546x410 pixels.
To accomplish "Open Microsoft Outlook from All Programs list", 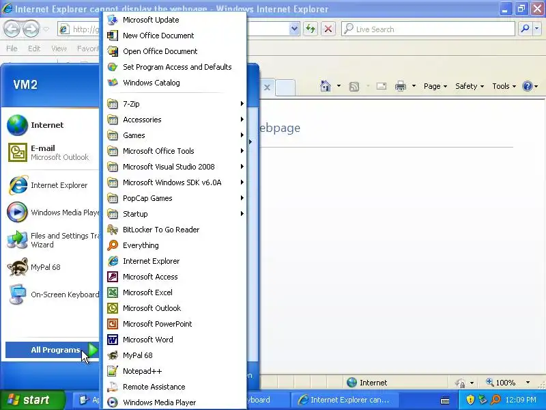I will pos(175,308).
